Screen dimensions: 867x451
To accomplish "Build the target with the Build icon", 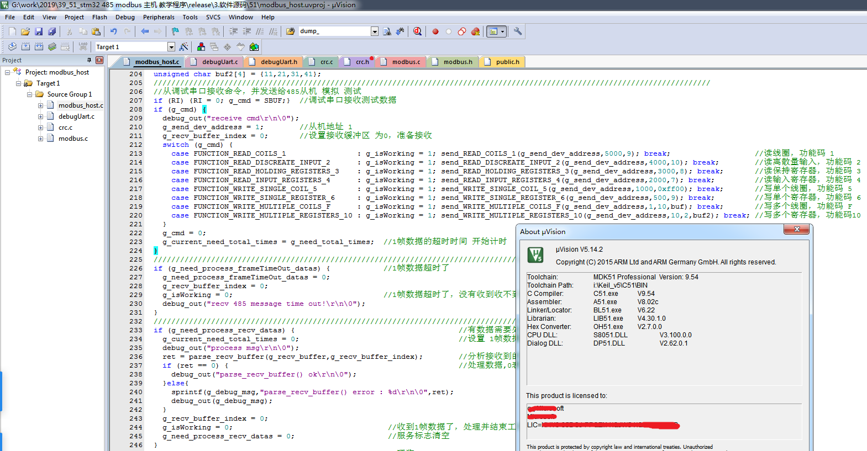I will 25,47.
